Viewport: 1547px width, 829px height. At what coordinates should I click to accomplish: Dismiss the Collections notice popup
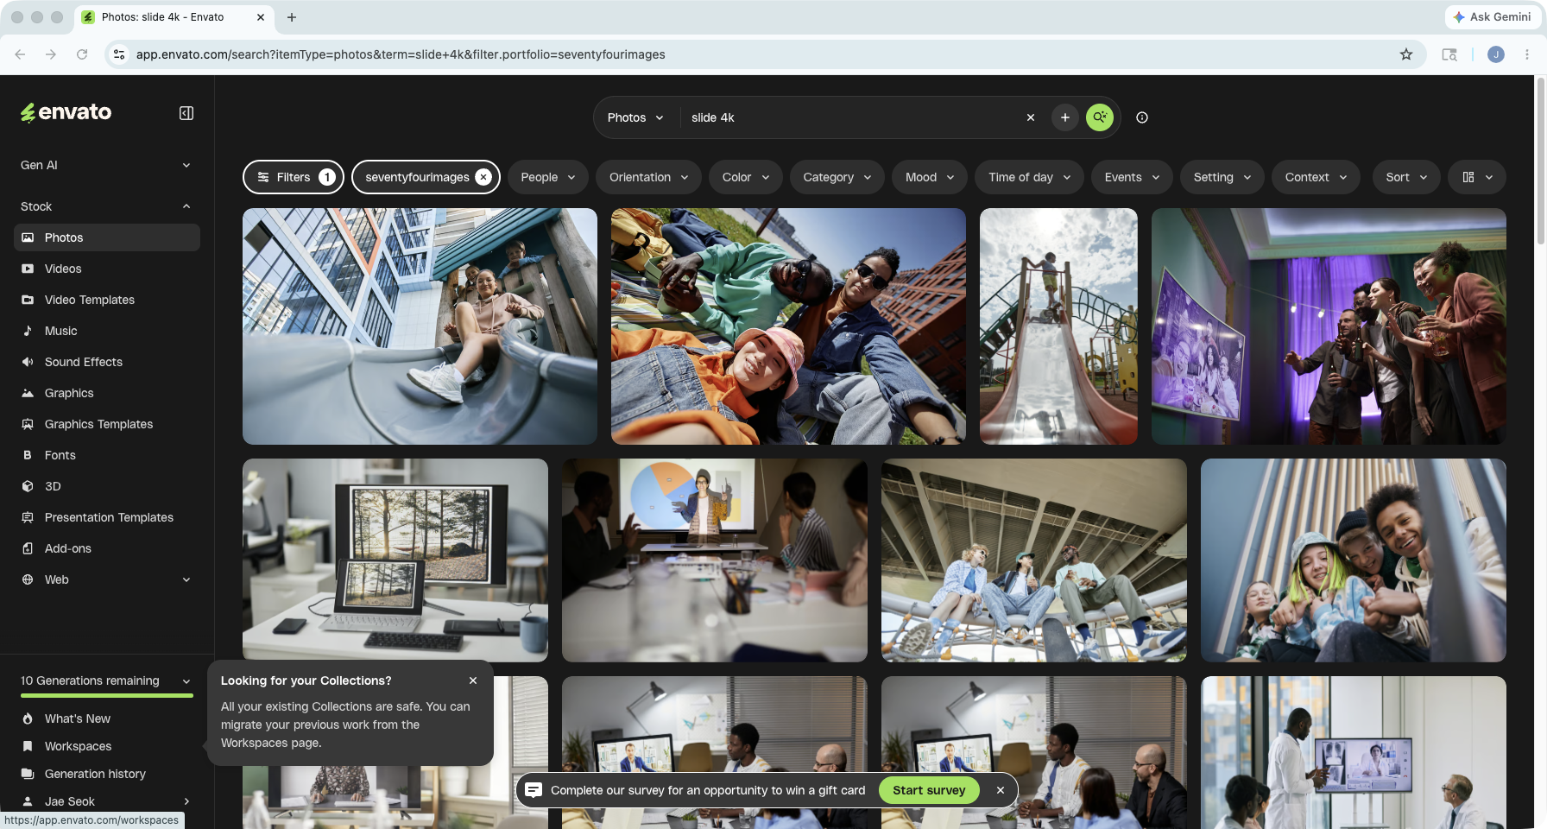point(473,680)
